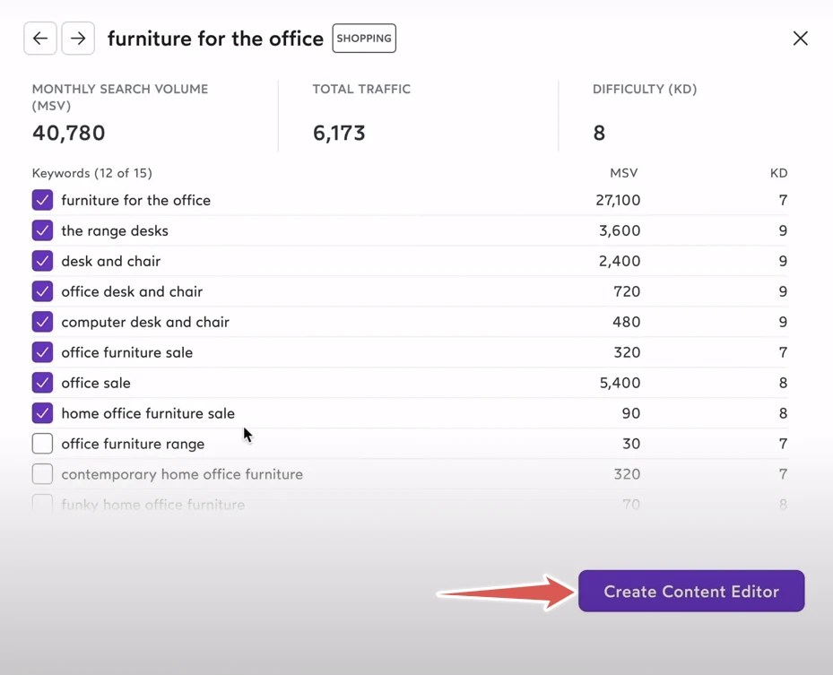The width and height of the screenshot is (833, 675).
Task: Uncheck 'office furniture sale' keyword
Action: [x=42, y=352]
